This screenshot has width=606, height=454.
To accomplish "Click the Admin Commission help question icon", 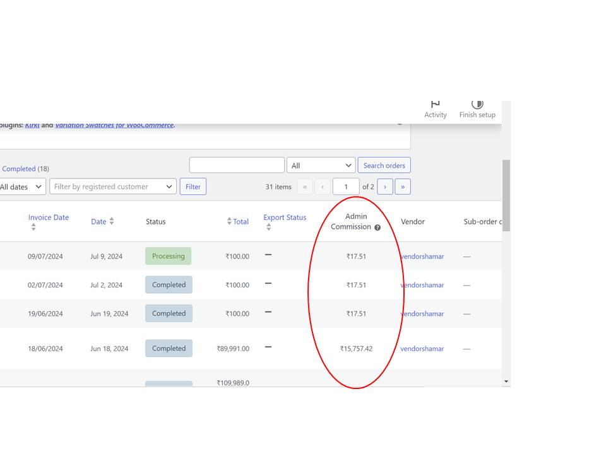I will 377,228.
